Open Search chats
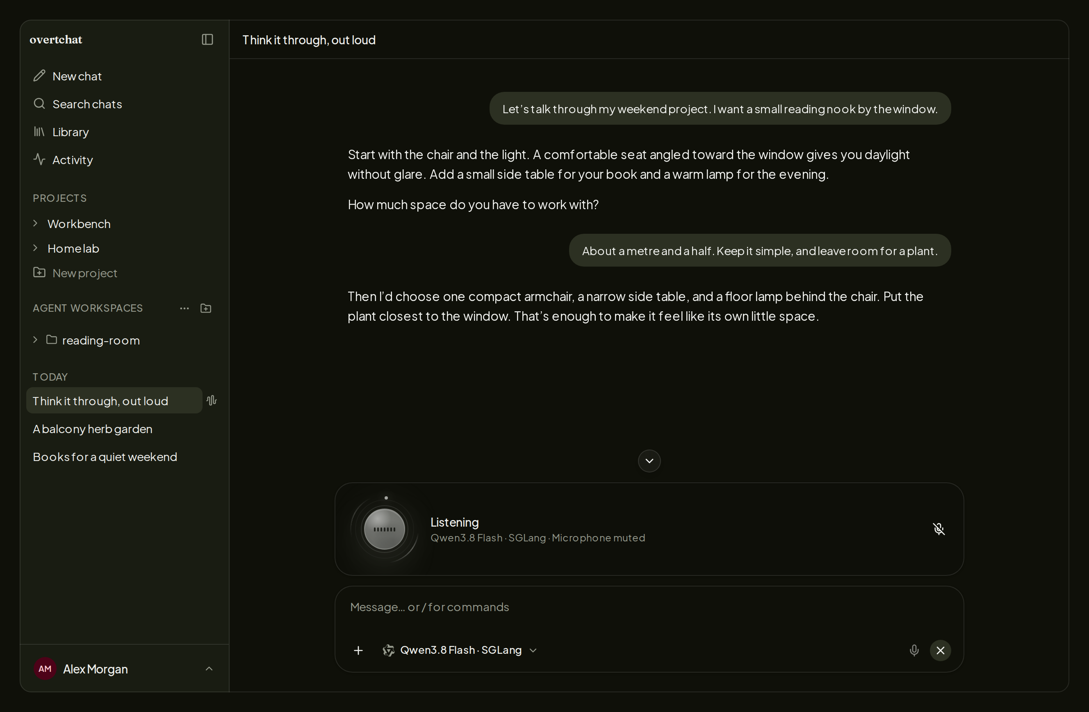Image resolution: width=1089 pixels, height=712 pixels. (124, 104)
